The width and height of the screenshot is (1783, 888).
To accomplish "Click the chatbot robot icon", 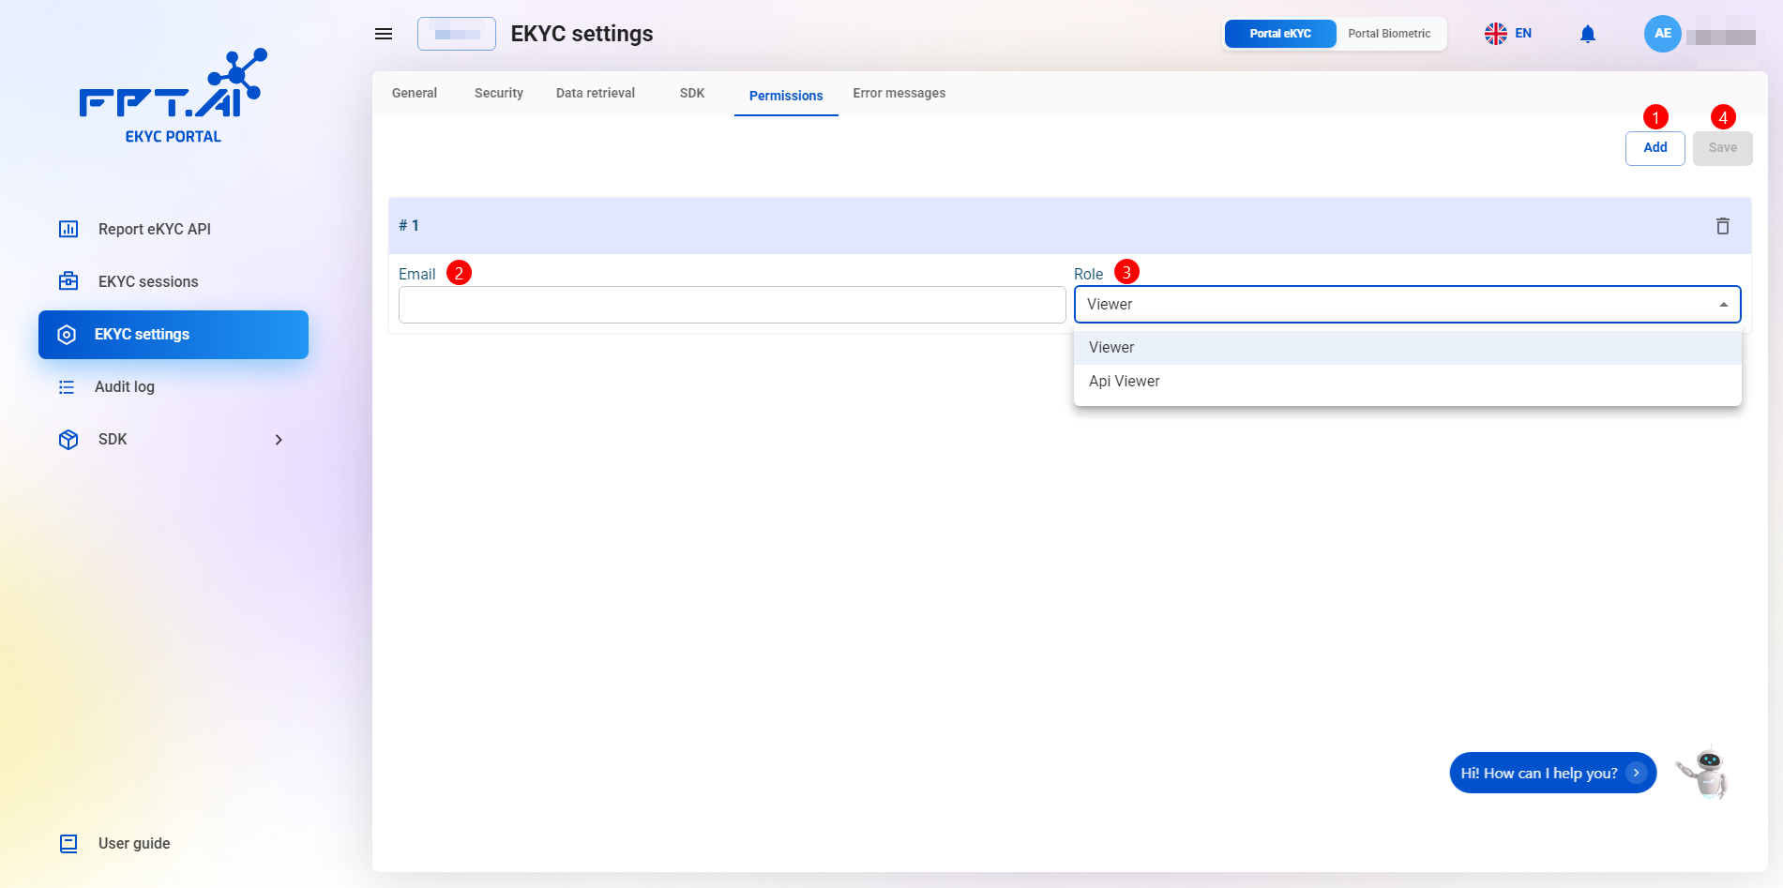I will pos(1706,774).
